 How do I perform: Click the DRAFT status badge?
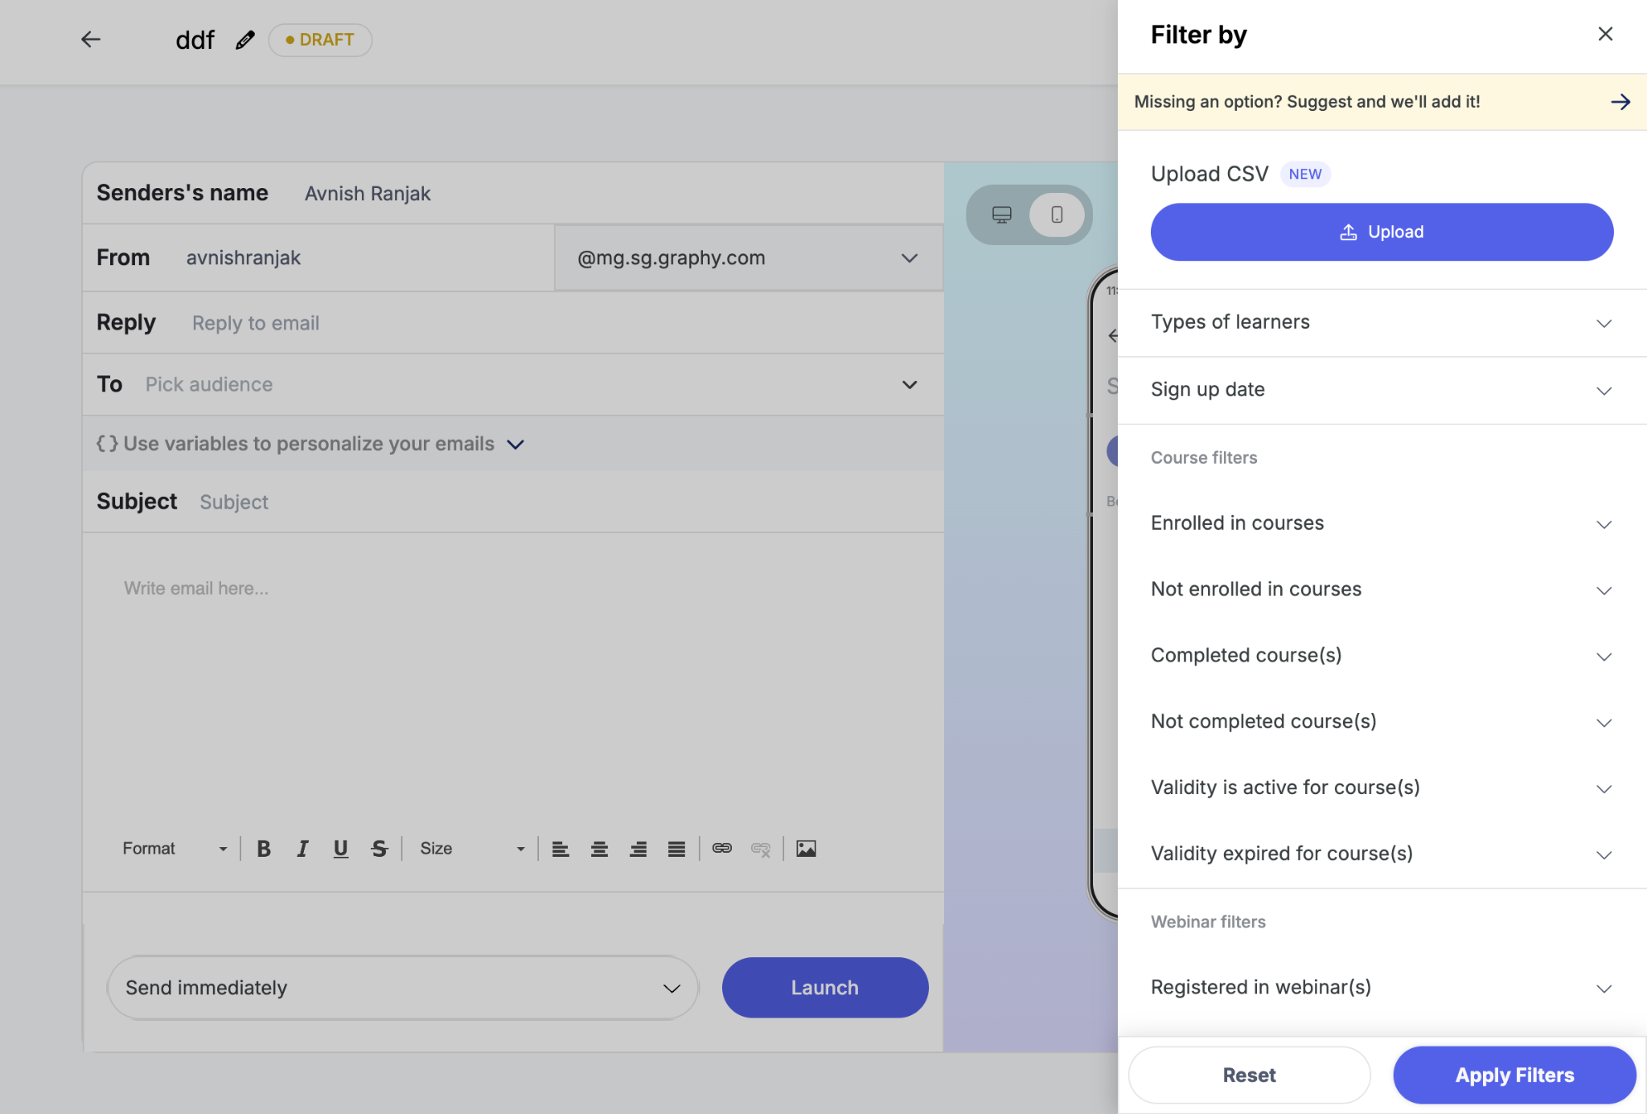point(320,39)
